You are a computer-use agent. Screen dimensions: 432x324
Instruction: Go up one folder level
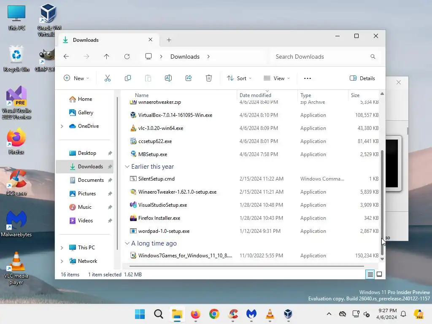pos(107,57)
